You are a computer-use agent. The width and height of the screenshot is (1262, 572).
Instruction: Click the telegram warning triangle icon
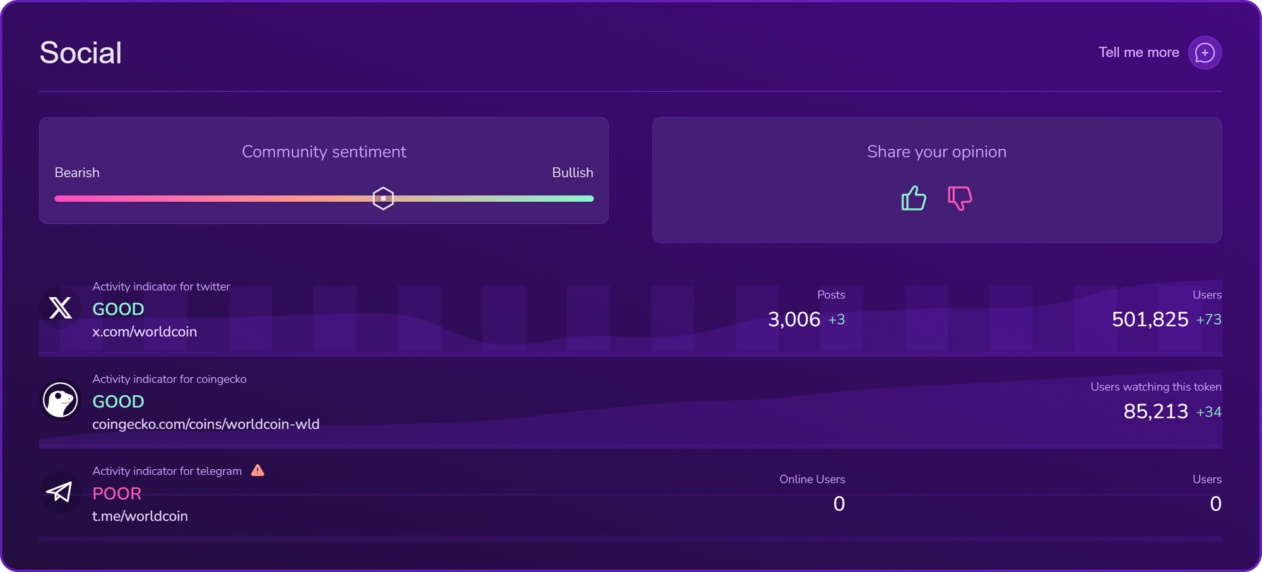257,470
